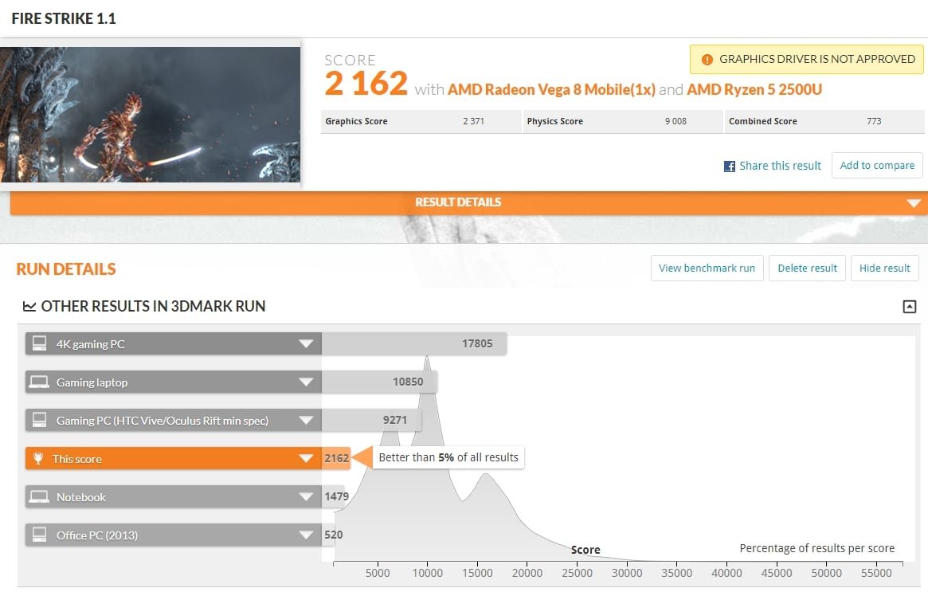Click the Fire Strike scene thumbnail image

coord(151,114)
